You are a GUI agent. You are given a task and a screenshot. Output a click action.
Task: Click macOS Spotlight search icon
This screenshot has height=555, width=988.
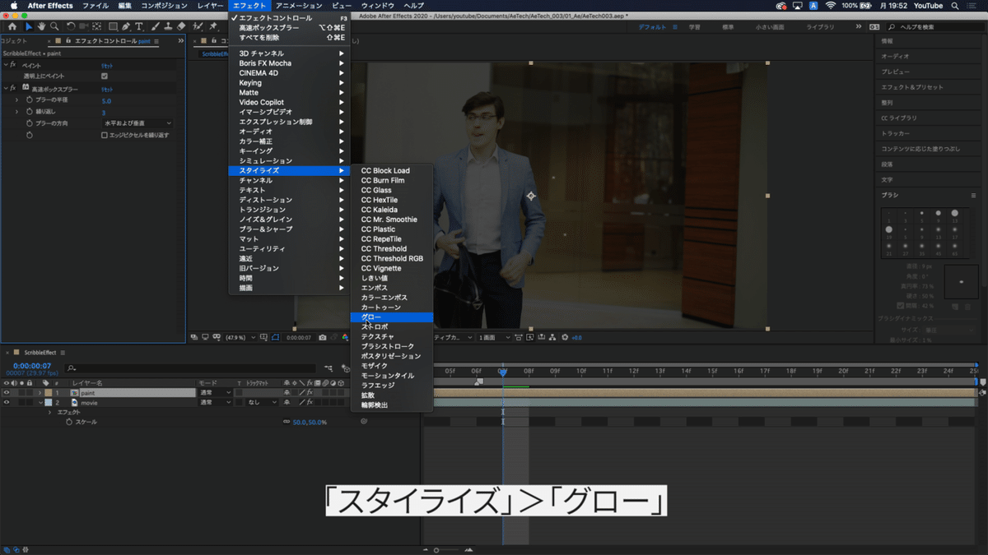(x=953, y=6)
